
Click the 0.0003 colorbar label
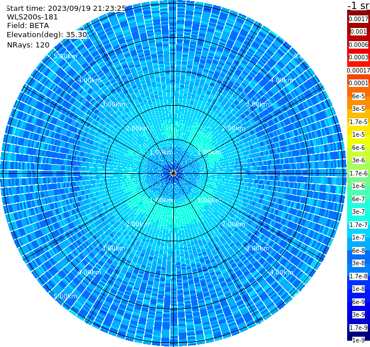pyautogui.click(x=359, y=57)
